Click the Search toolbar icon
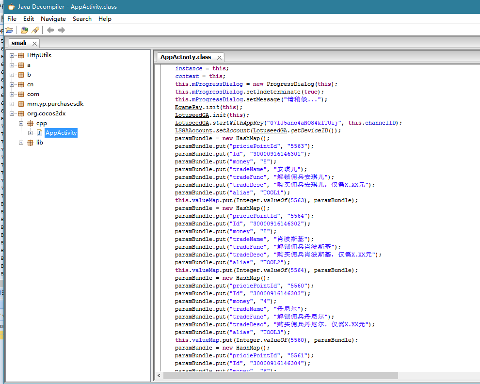This screenshot has width=480, height=384. click(x=35, y=30)
